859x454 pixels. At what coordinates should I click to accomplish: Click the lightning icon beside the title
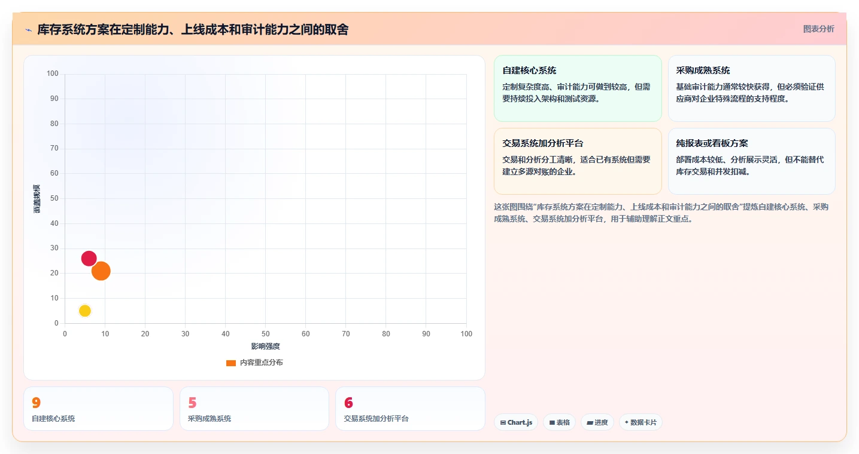[28, 30]
